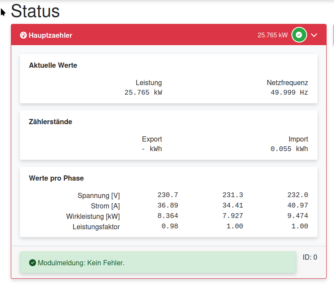Screen dimensions: 334x287
Task: Click the Export kWh reading
Action: pyautogui.click(x=152, y=149)
